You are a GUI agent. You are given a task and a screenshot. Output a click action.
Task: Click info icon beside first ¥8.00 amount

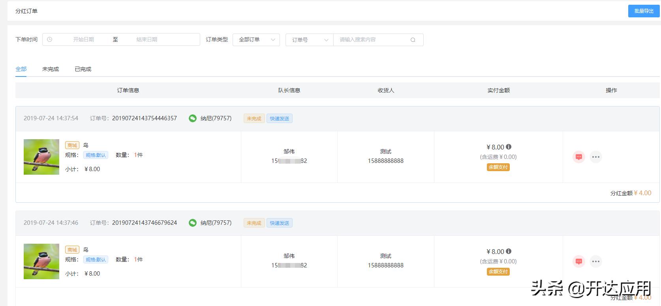509,147
